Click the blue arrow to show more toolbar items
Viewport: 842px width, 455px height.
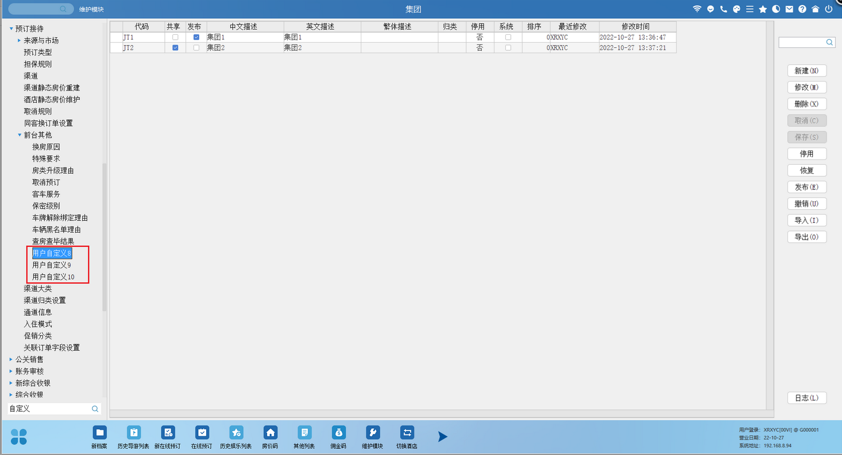(x=442, y=437)
